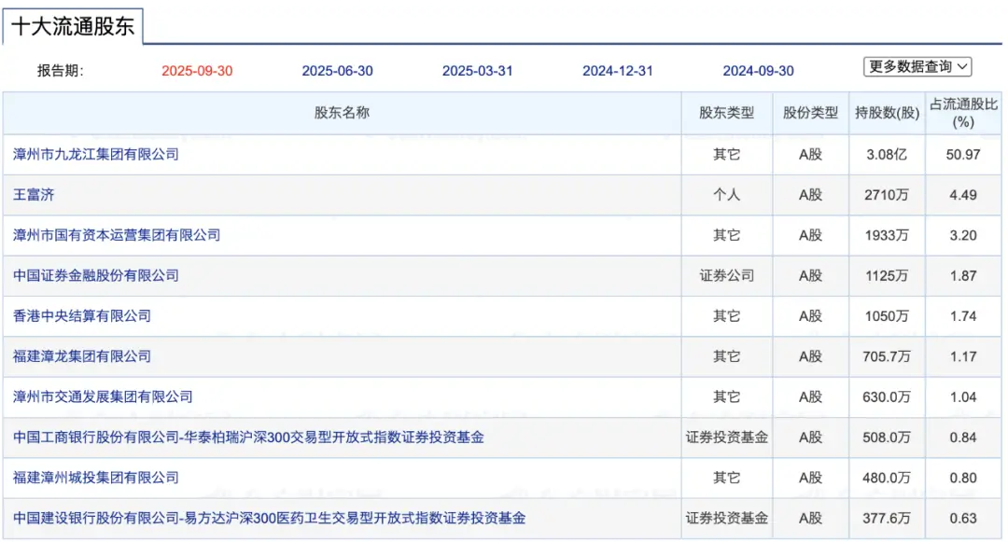Switch to report period 2025-06-30
1008x542 pixels.
click(x=337, y=71)
